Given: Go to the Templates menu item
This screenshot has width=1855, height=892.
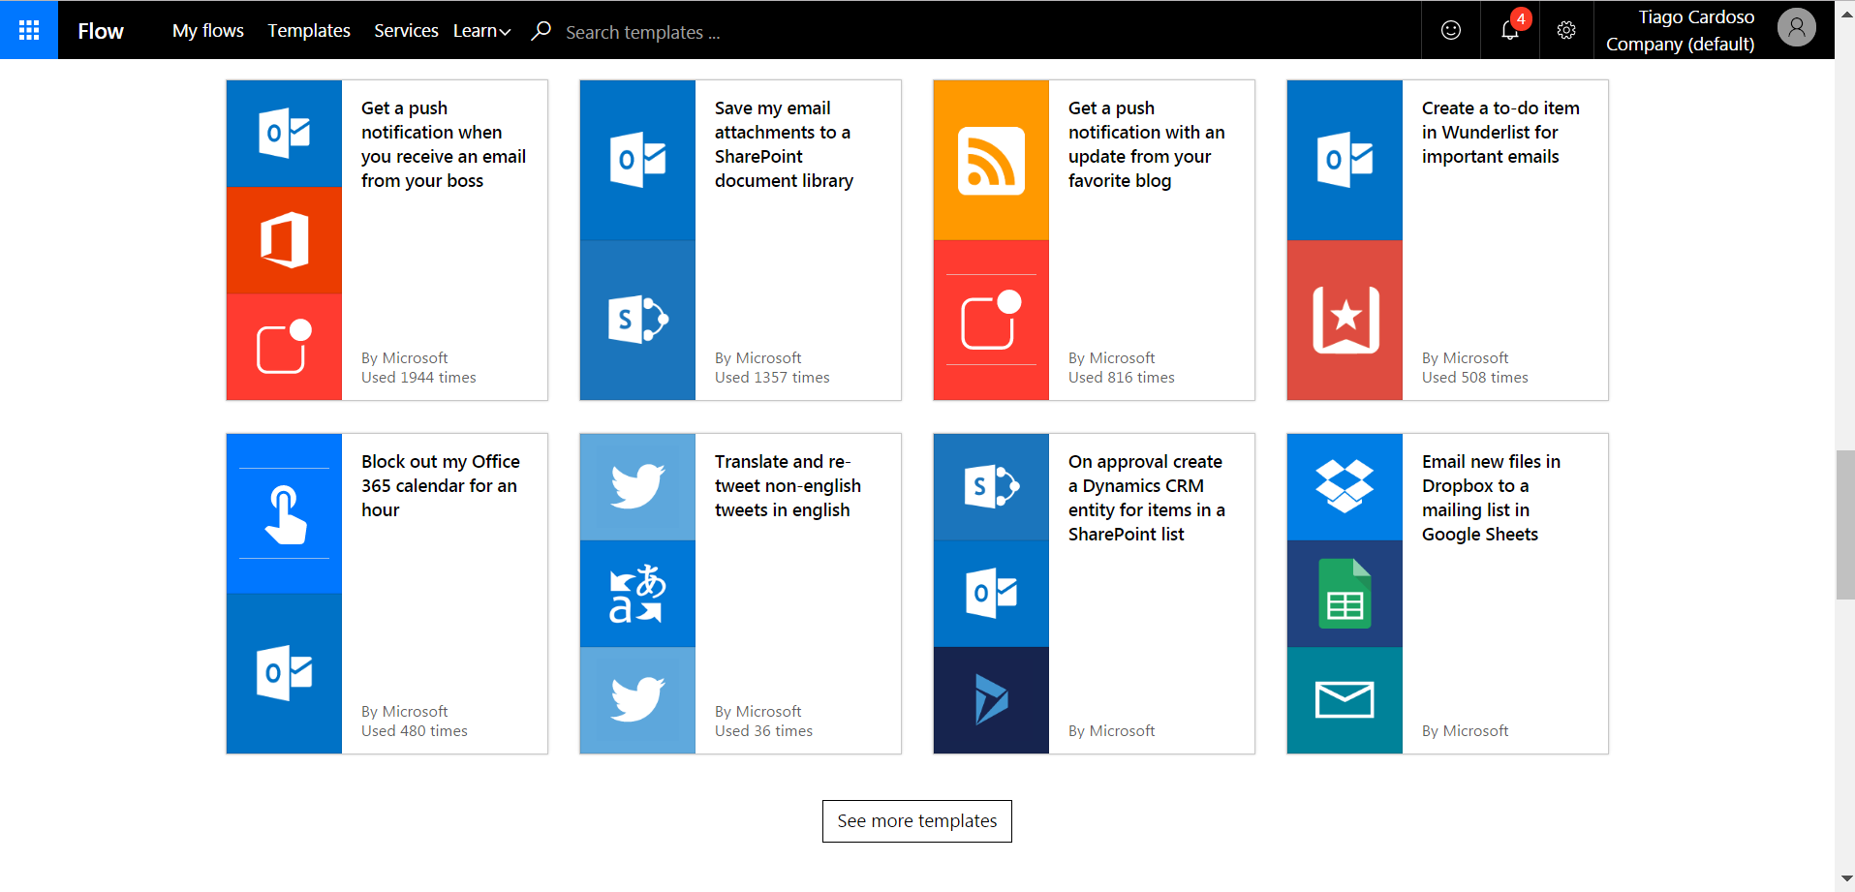Looking at the screenshot, I should coord(309,31).
